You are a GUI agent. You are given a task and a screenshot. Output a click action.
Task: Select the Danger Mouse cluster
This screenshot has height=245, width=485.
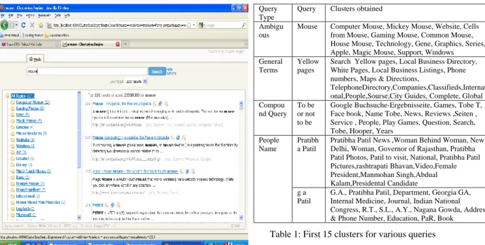click(x=30, y=184)
